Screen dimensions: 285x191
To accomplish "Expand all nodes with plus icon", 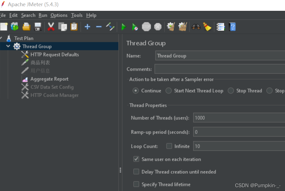I will coord(87,27).
